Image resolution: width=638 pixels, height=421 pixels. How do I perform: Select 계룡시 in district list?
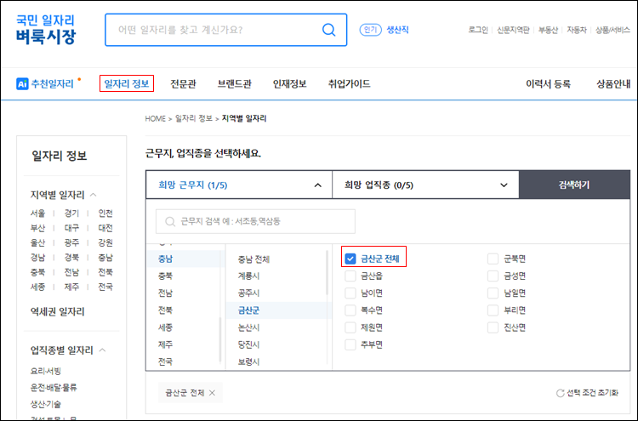click(248, 276)
